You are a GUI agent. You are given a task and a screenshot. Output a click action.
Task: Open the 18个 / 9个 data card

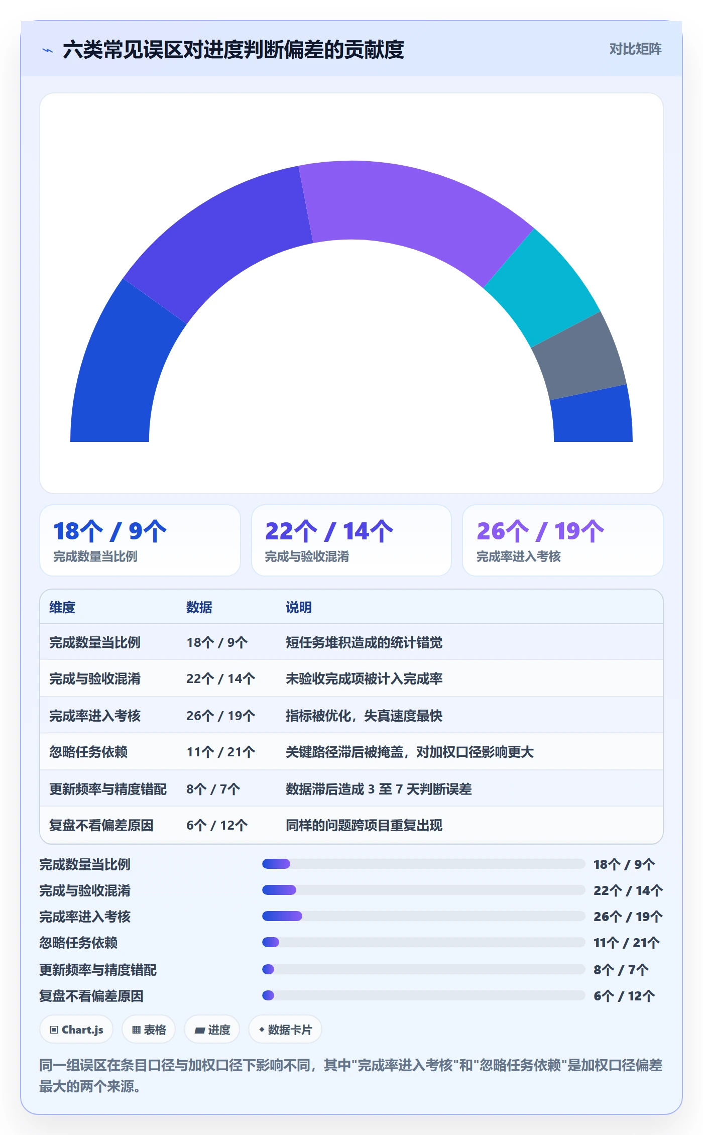140,540
